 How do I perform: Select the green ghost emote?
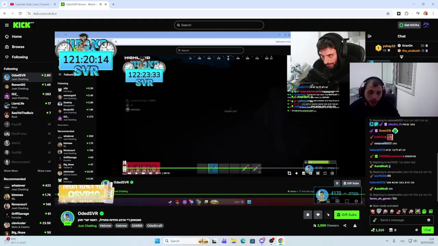(x=424, y=211)
